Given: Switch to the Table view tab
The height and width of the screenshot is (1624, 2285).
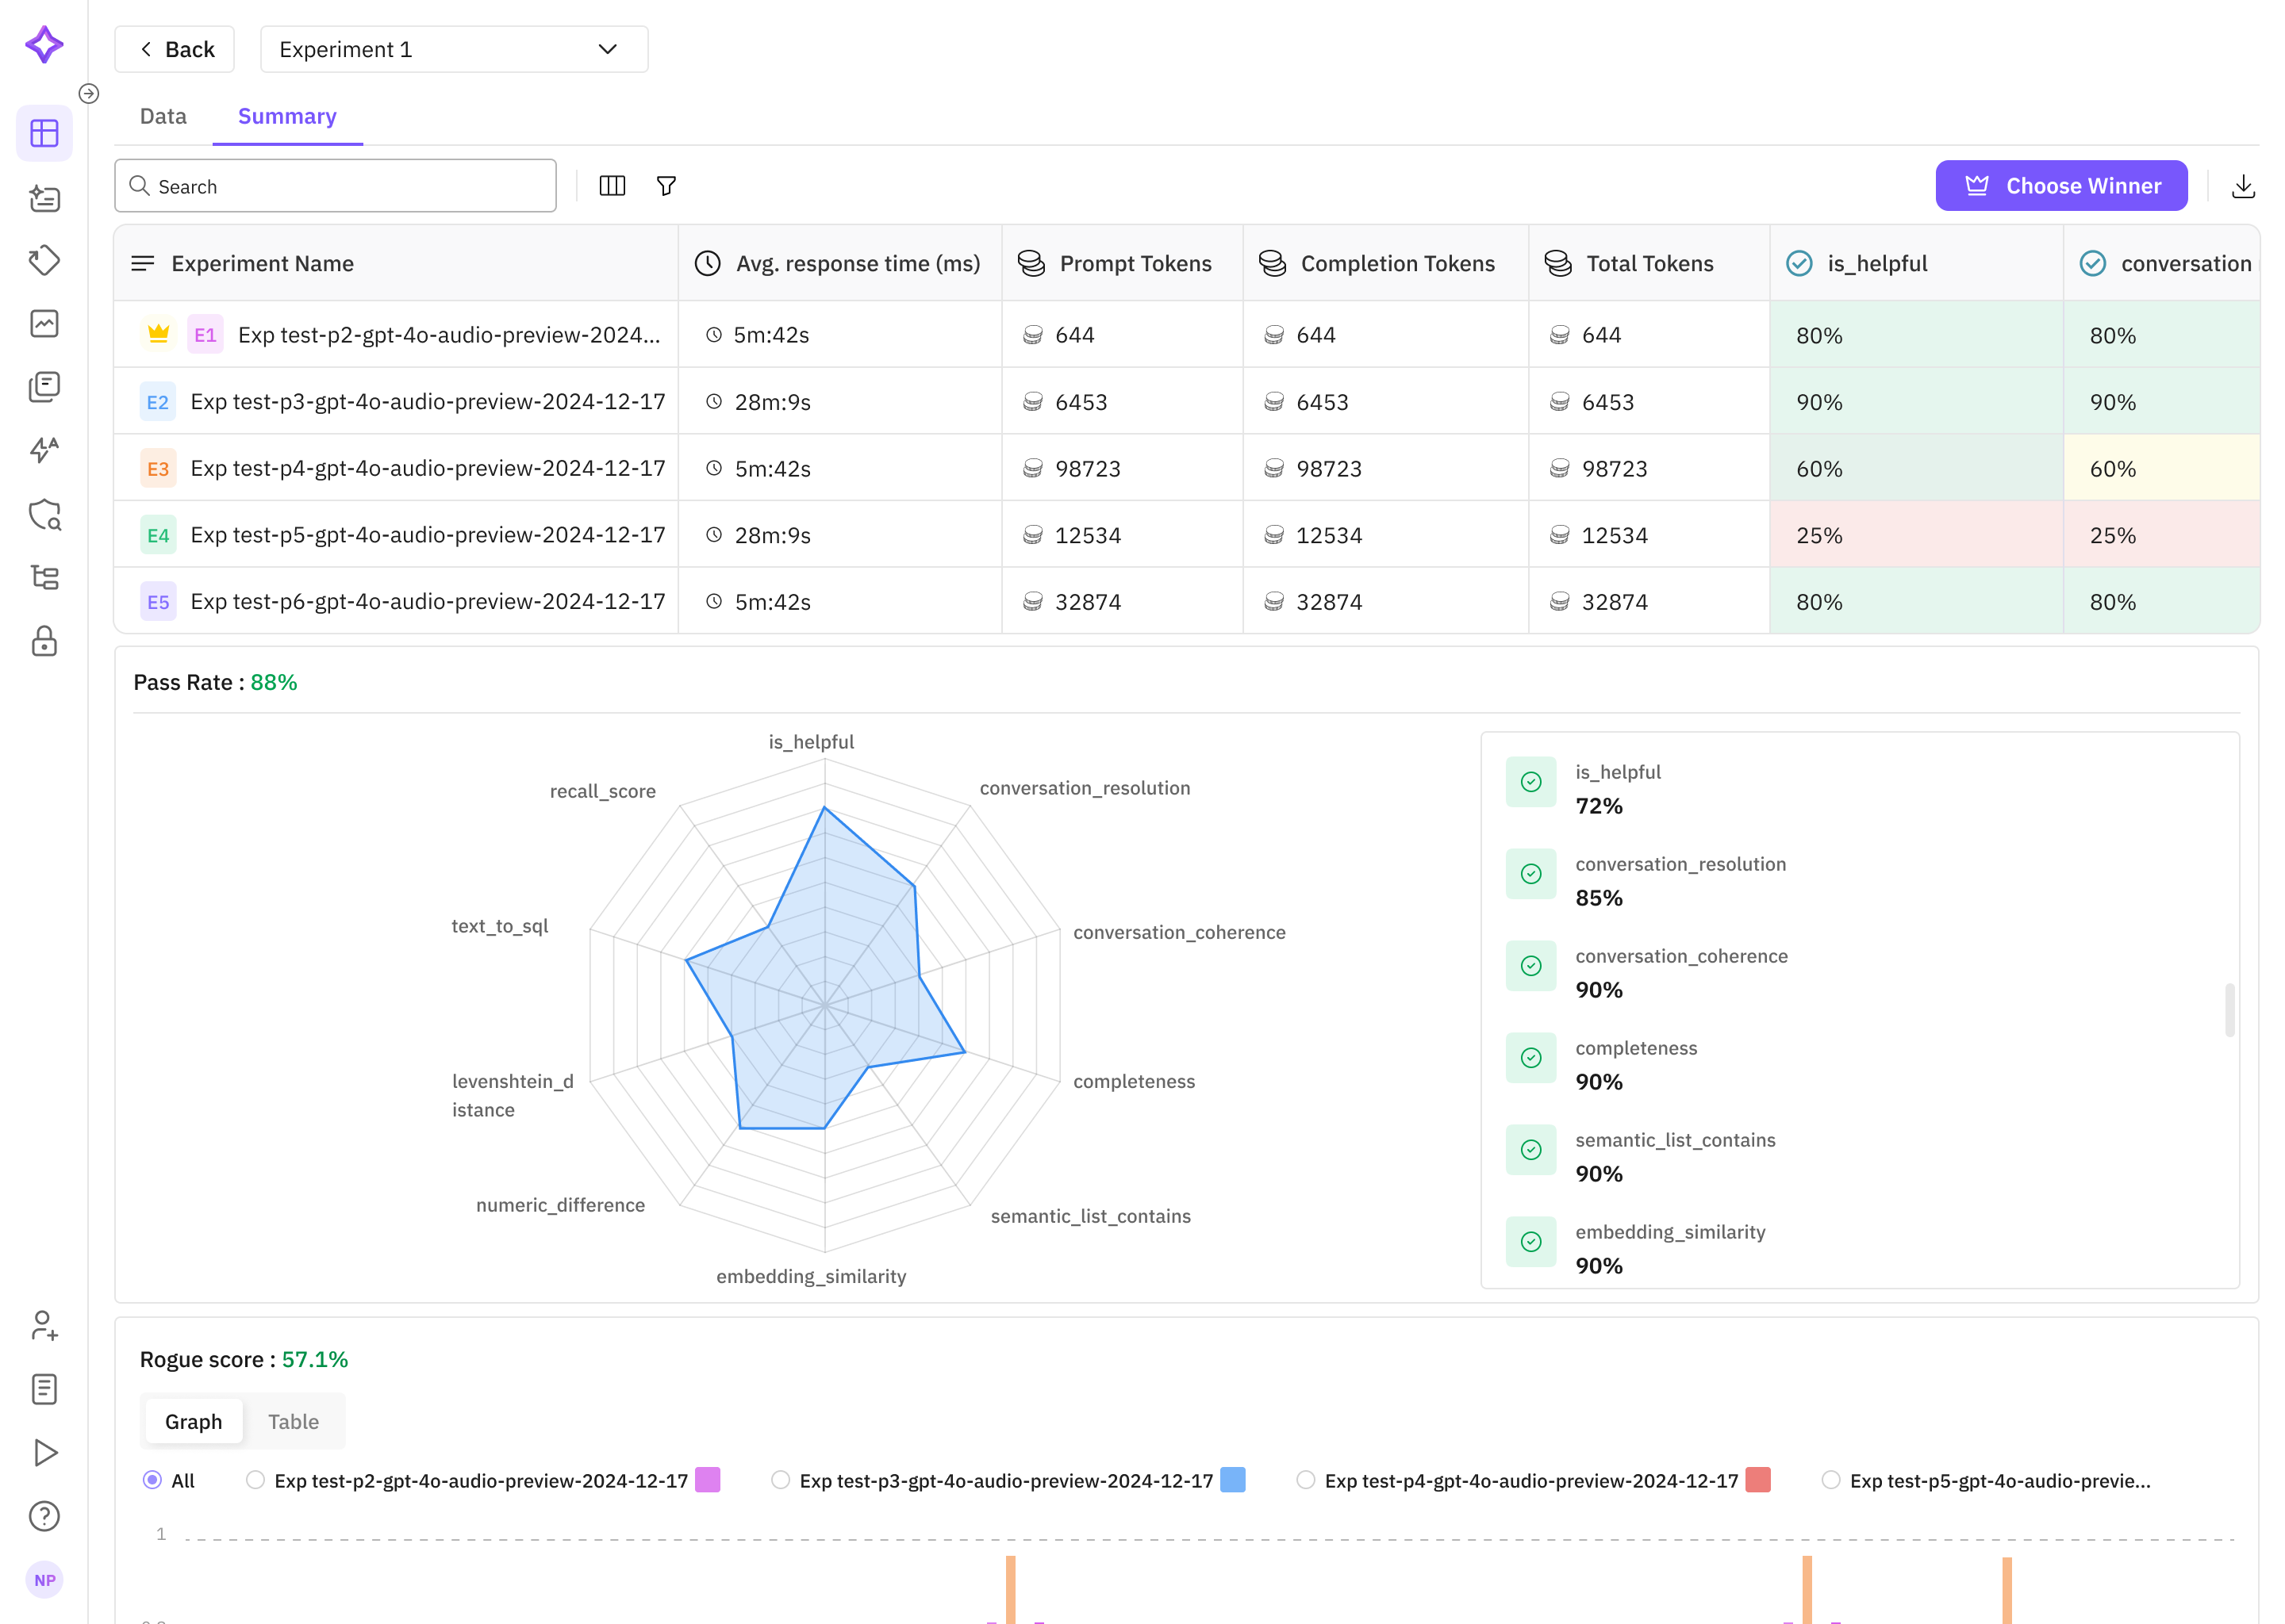Looking at the screenshot, I should (293, 1421).
